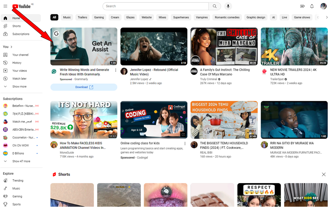Open FACELESS KIDS ANIMATION video title
The width and height of the screenshot is (329, 207).
[x=83, y=145]
